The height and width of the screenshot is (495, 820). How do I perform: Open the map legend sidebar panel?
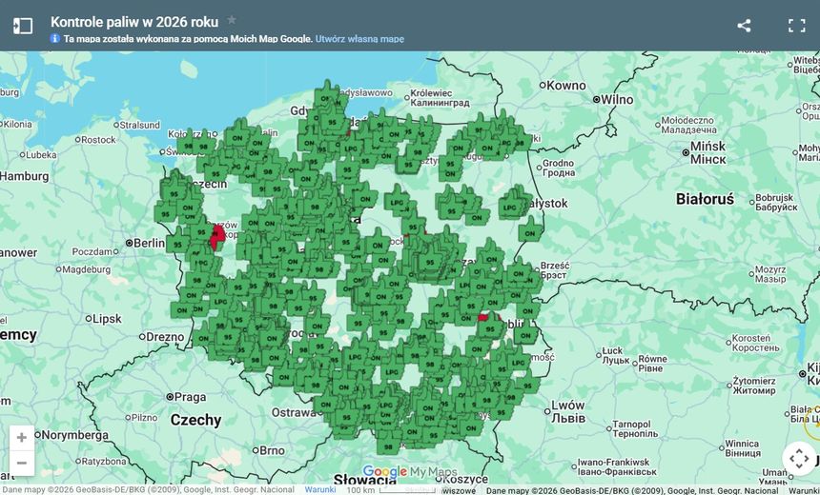tap(23, 26)
